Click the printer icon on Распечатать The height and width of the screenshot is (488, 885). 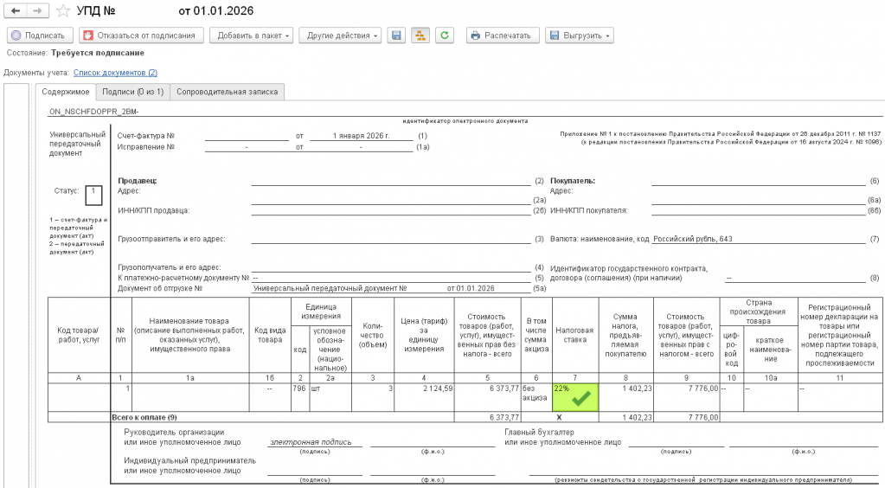click(x=476, y=35)
